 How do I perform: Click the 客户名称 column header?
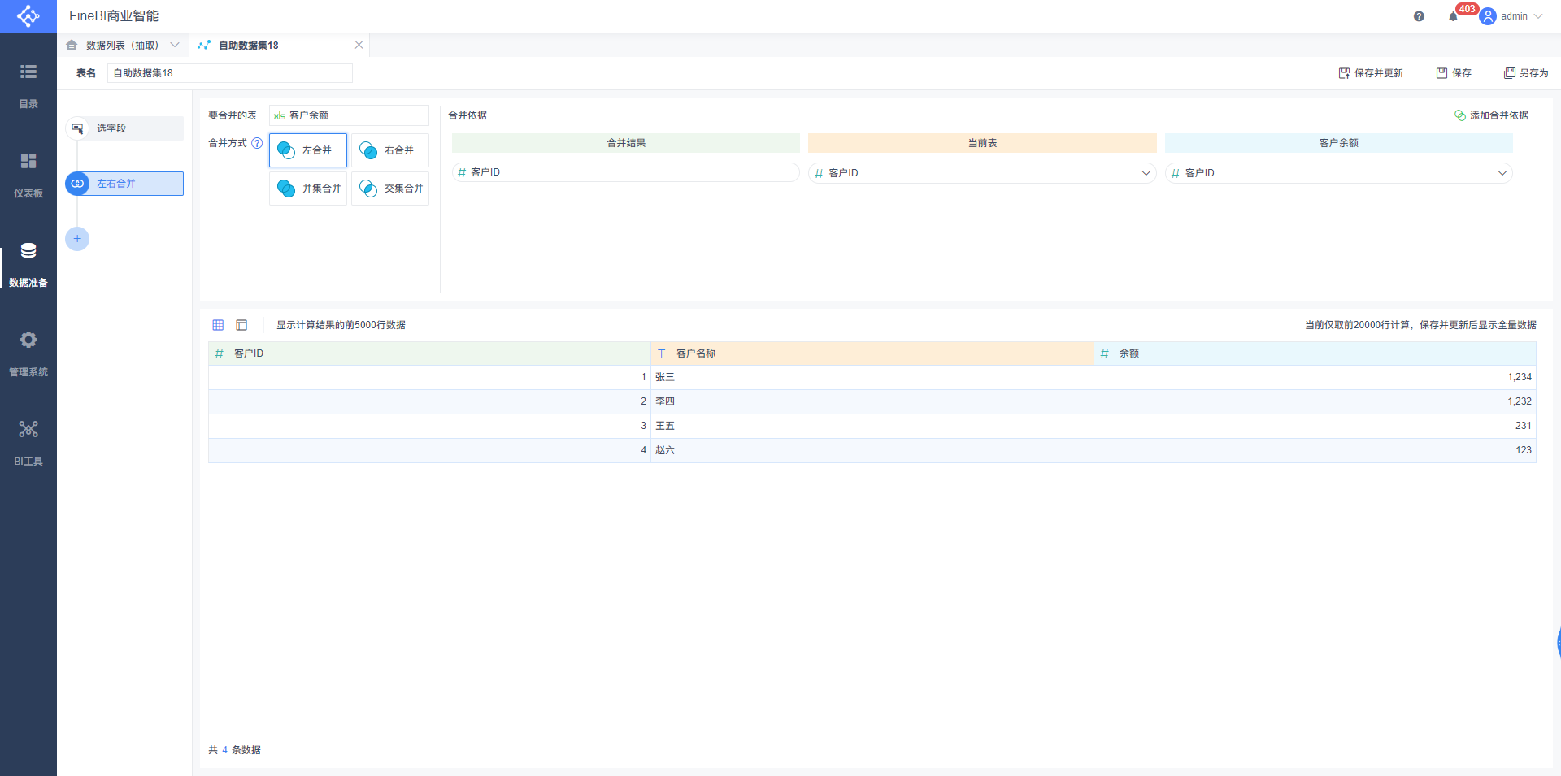872,353
